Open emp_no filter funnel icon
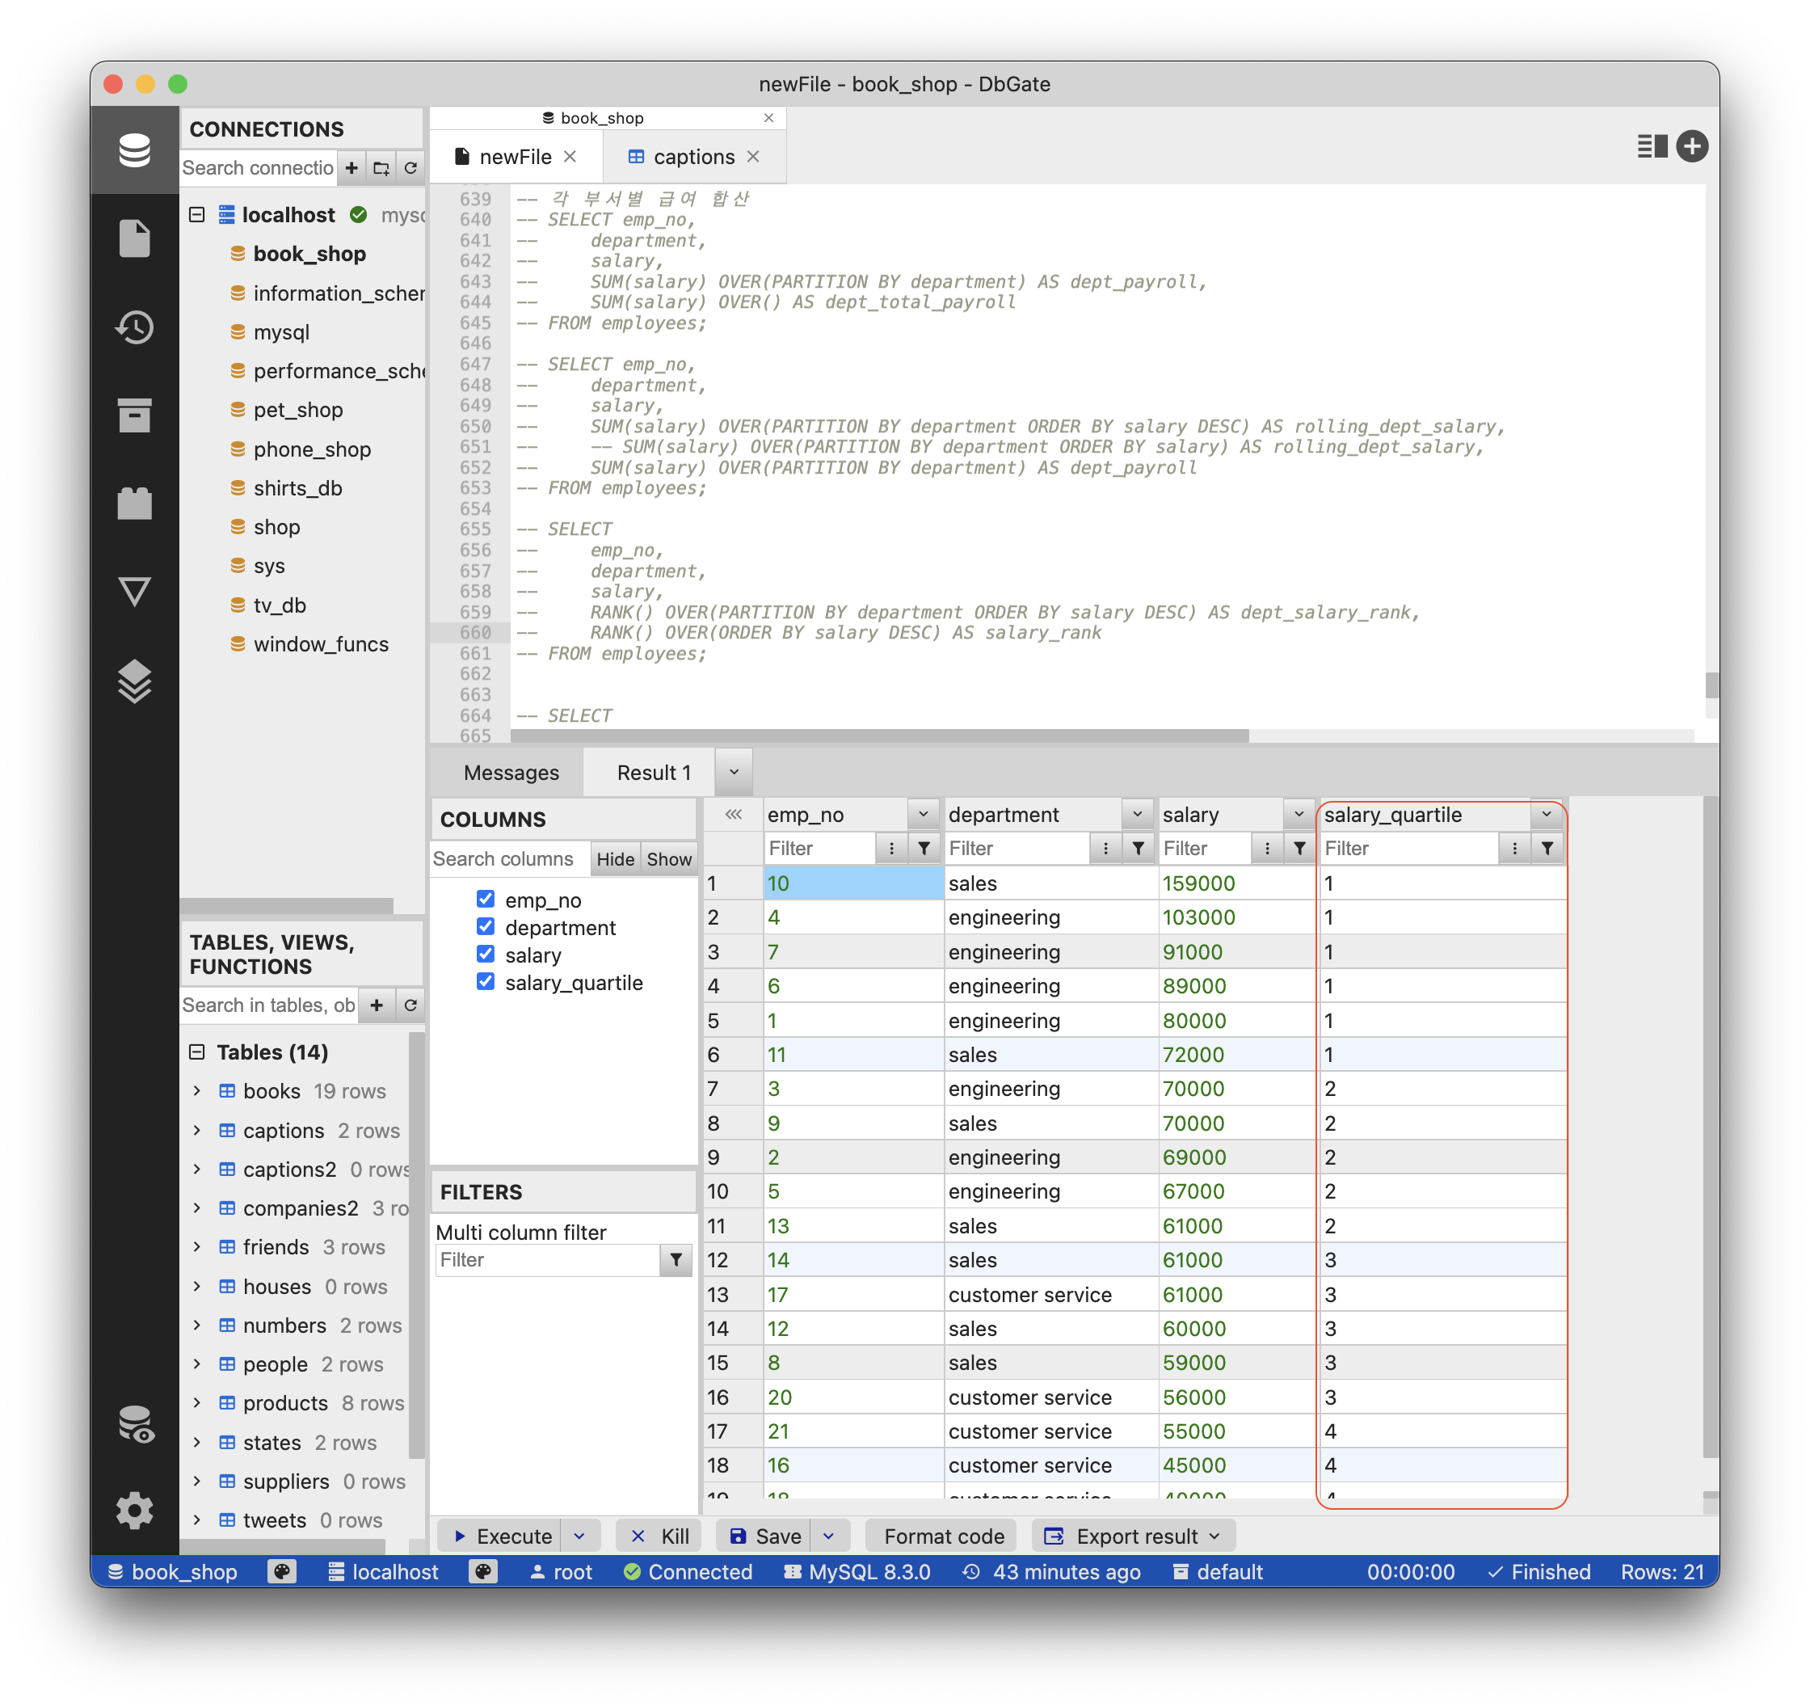The width and height of the screenshot is (1810, 1707). [x=924, y=848]
